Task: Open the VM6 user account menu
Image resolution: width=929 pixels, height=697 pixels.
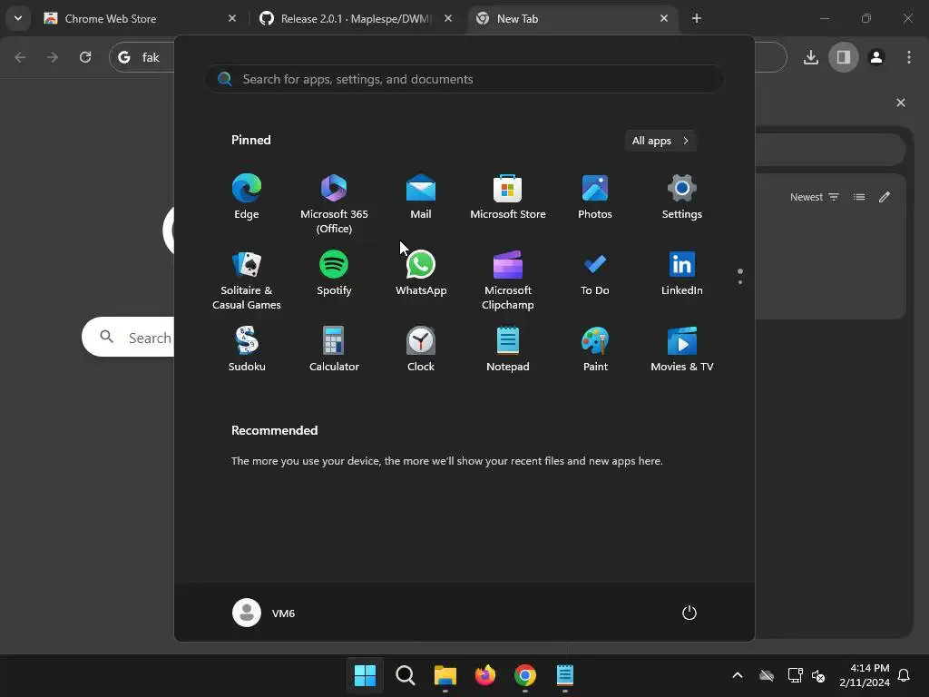Action: pos(264,613)
